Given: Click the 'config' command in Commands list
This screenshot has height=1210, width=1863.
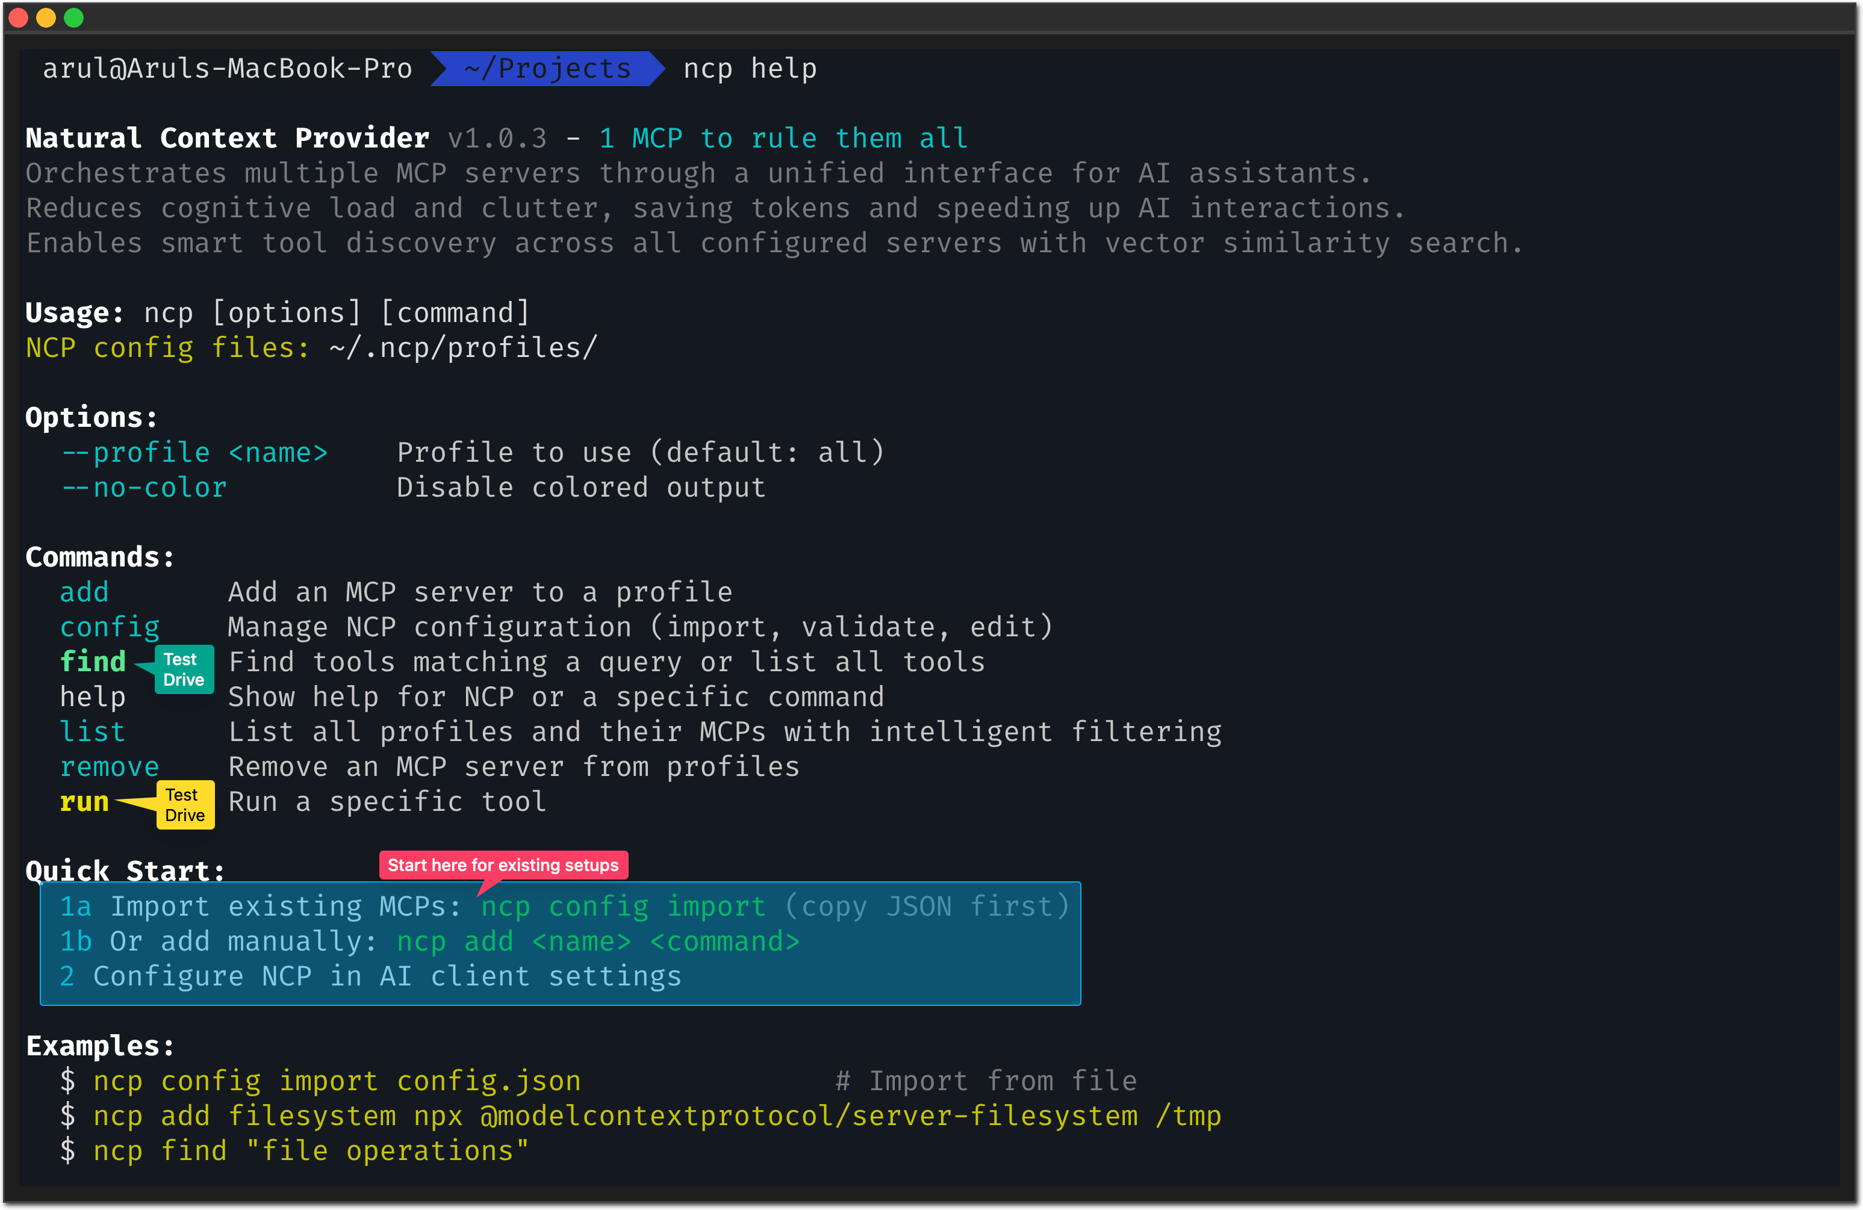Looking at the screenshot, I should pyautogui.click(x=110, y=627).
